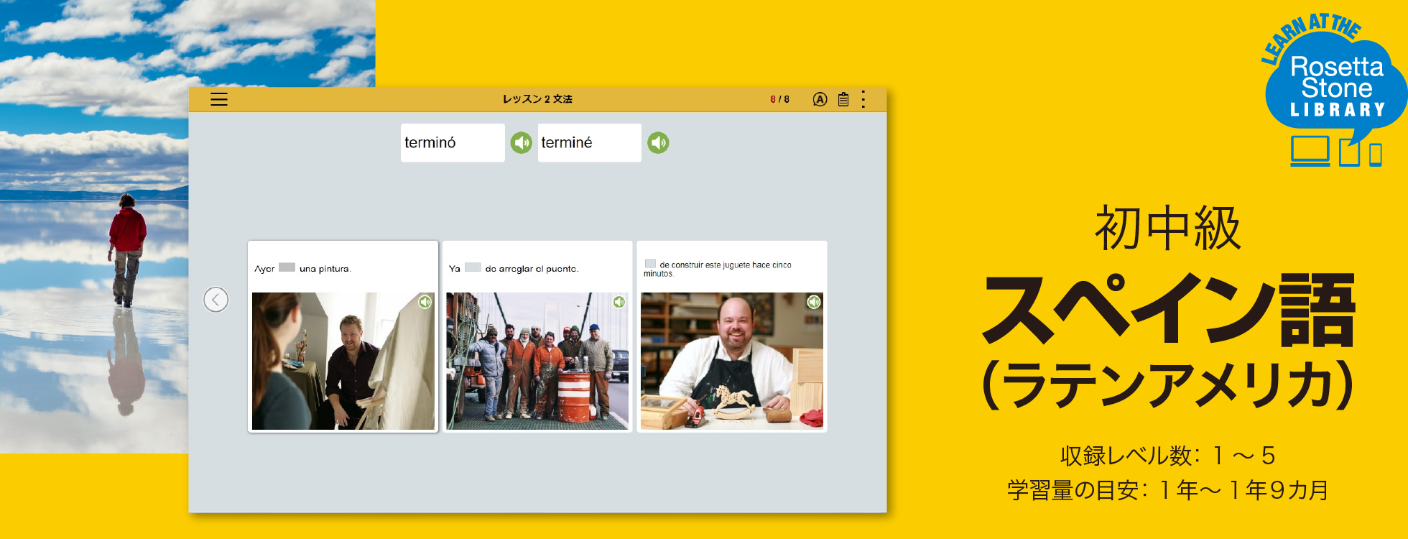Select the photo of the bridge workers

[x=537, y=361]
